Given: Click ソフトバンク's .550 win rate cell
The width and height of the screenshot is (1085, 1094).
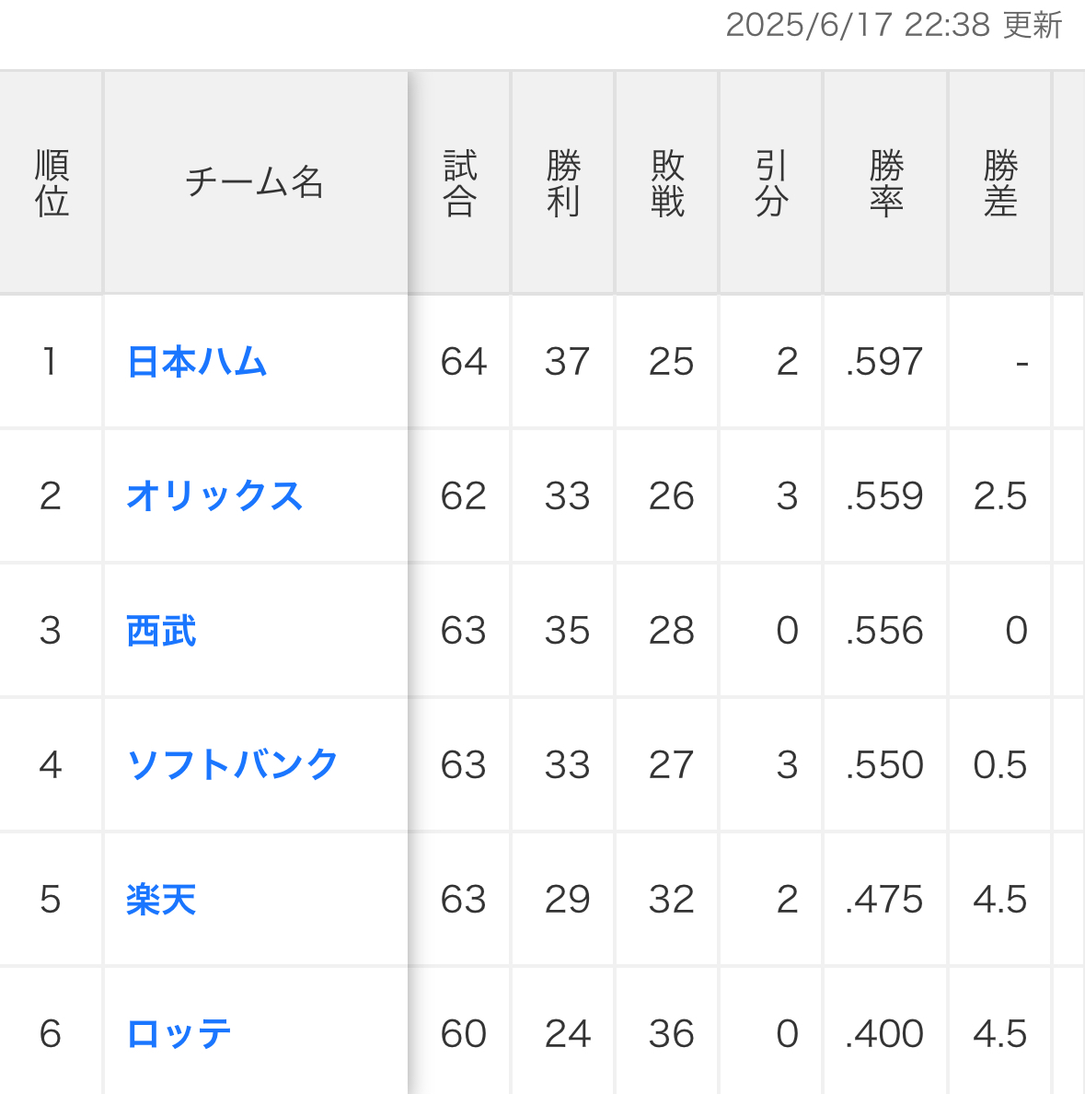Looking at the screenshot, I should tap(884, 765).
